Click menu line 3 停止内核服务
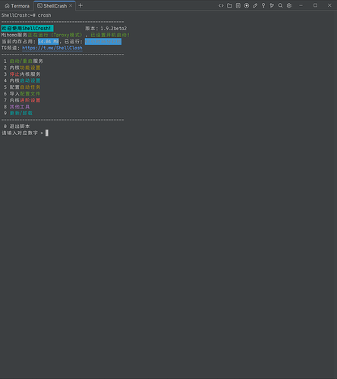 click(22, 74)
